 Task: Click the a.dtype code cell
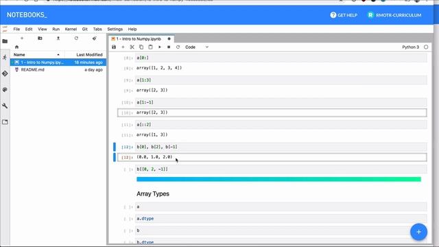pos(281,218)
